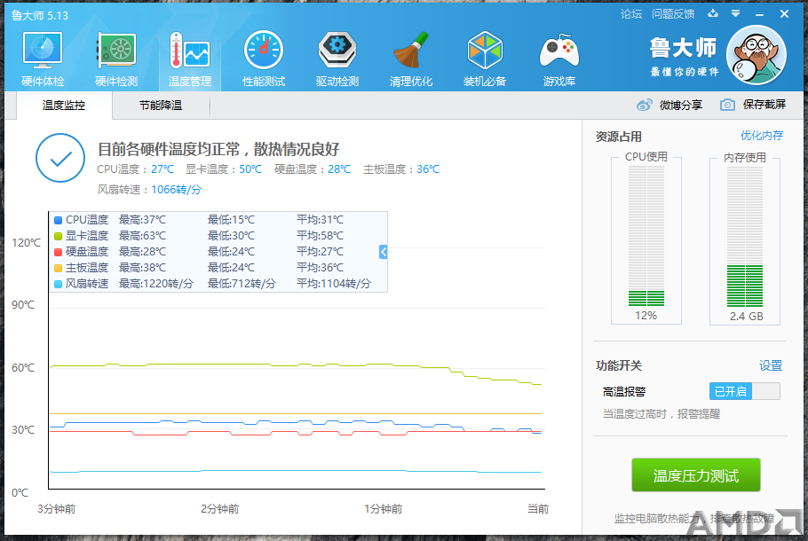Click the CPU使用 usage bar meter
Image resolution: width=808 pixels, height=541 pixels.
click(x=646, y=236)
